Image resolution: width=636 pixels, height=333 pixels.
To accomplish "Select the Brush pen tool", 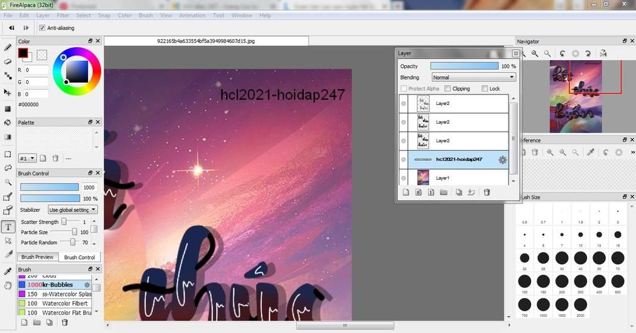I will pyautogui.click(x=7, y=47).
